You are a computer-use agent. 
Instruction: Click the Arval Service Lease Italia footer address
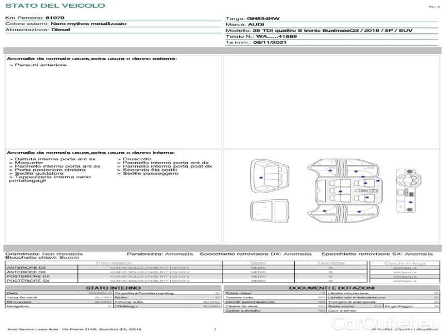75,330
